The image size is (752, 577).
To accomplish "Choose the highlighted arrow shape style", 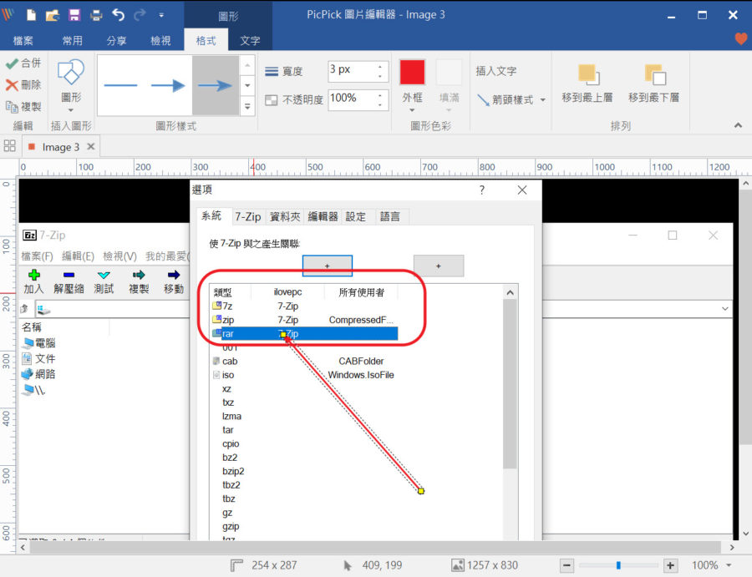I will [x=216, y=86].
